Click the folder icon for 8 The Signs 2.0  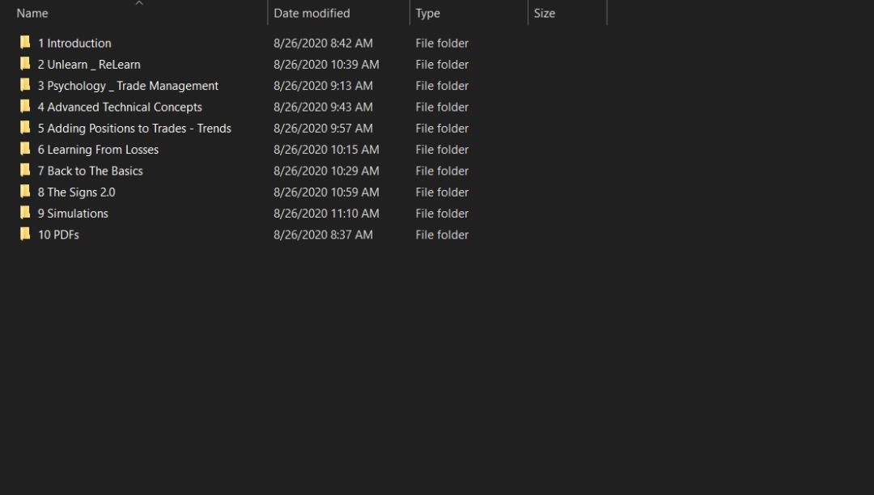point(25,192)
